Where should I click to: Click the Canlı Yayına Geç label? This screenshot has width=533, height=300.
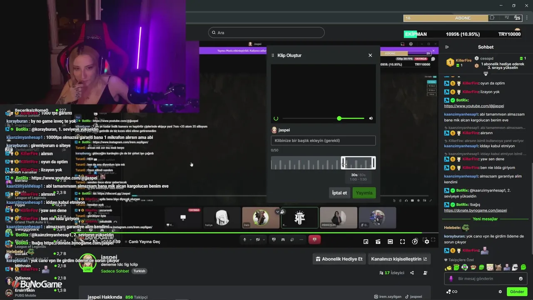[144, 242]
